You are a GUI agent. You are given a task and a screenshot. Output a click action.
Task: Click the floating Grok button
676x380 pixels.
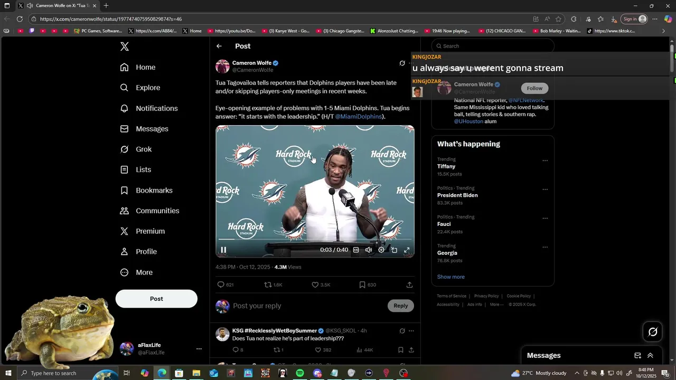pos(653,332)
